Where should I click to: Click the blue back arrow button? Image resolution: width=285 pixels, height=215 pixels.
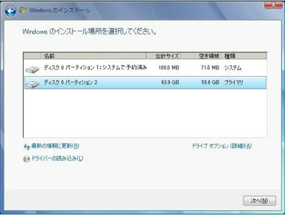click(x=10, y=11)
